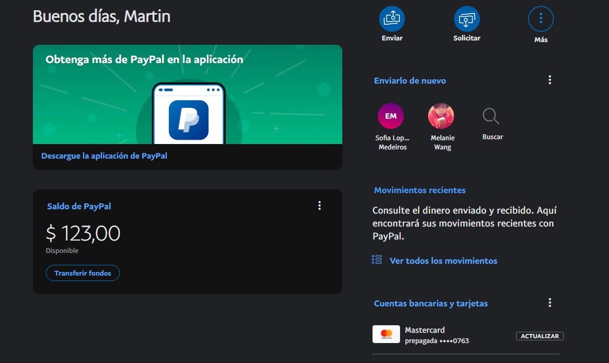Click the Solicitar label under request icon
Image resolution: width=609 pixels, height=363 pixels.
tap(467, 38)
